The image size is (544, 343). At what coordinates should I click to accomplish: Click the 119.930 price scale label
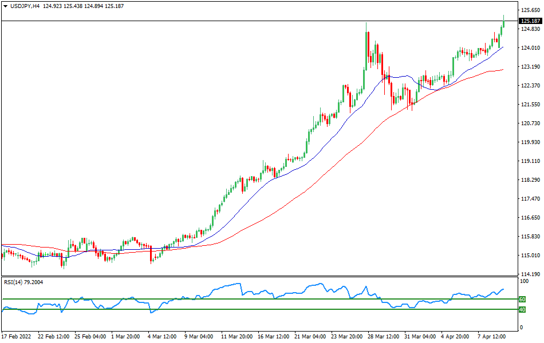point(530,142)
